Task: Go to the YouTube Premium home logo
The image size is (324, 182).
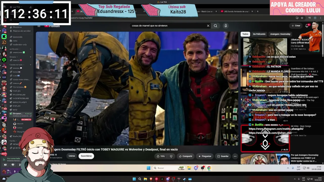Action: click(52, 26)
